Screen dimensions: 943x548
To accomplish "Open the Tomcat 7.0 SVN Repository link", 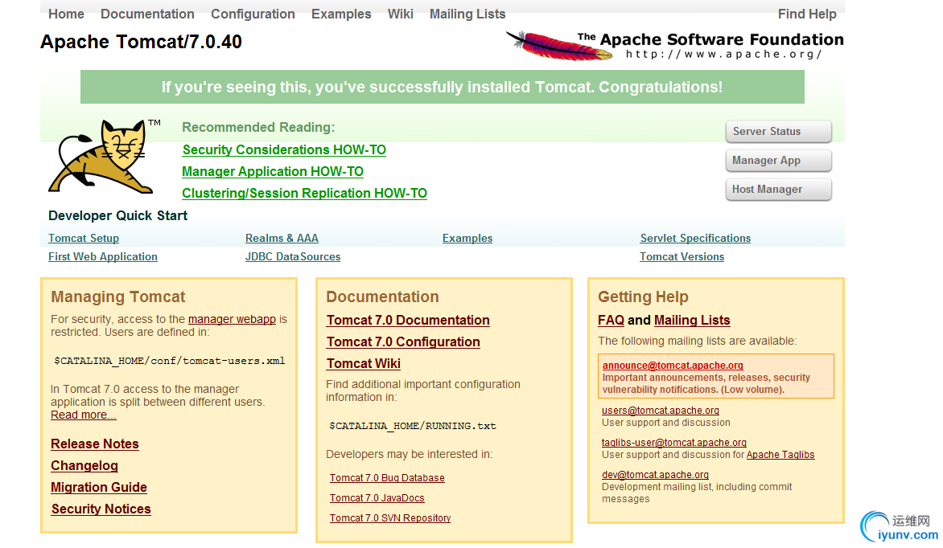I will pyautogui.click(x=390, y=518).
